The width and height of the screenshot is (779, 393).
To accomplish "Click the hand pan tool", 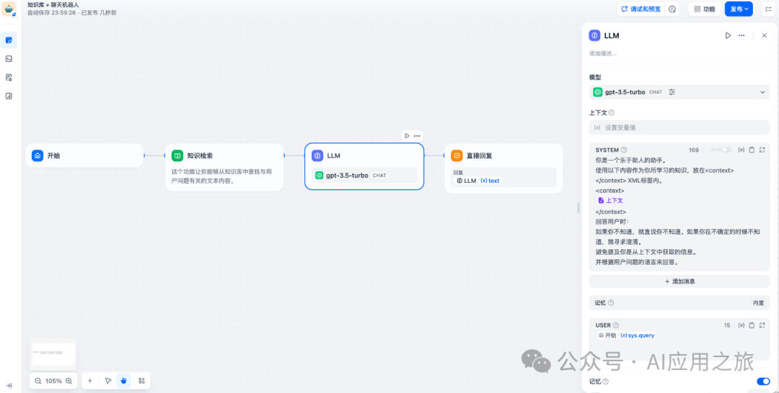I will pos(124,381).
